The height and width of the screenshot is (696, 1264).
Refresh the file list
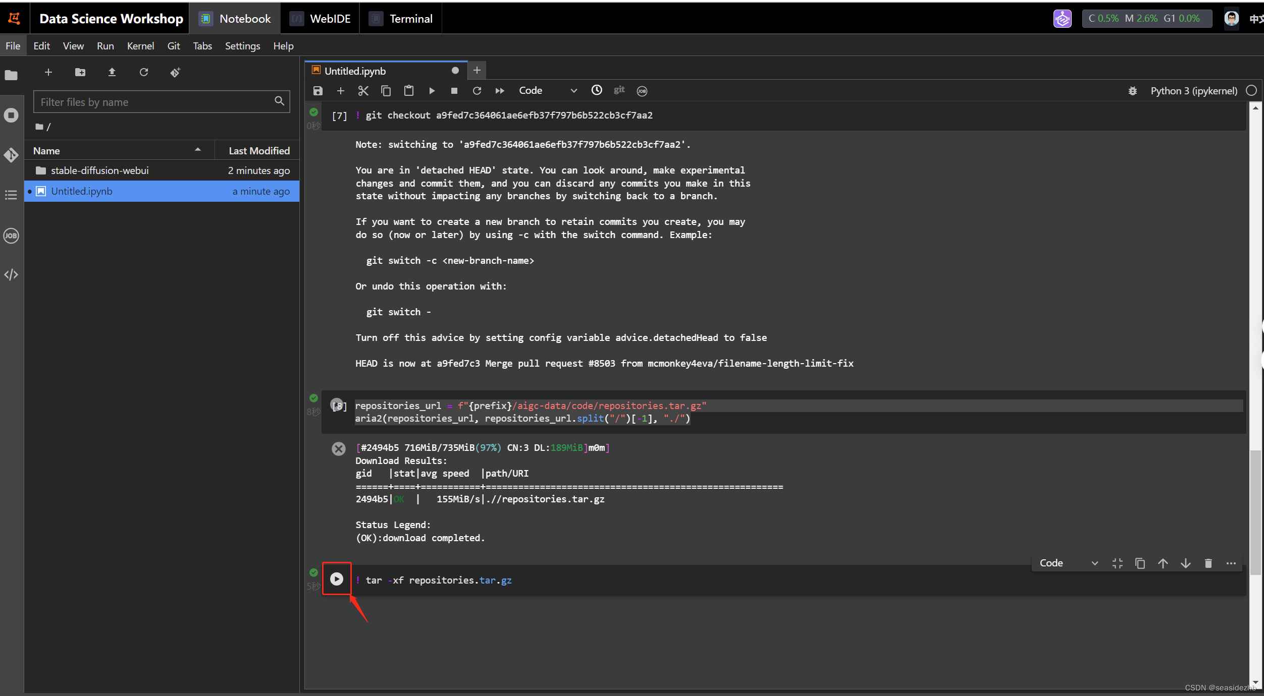(144, 72)
